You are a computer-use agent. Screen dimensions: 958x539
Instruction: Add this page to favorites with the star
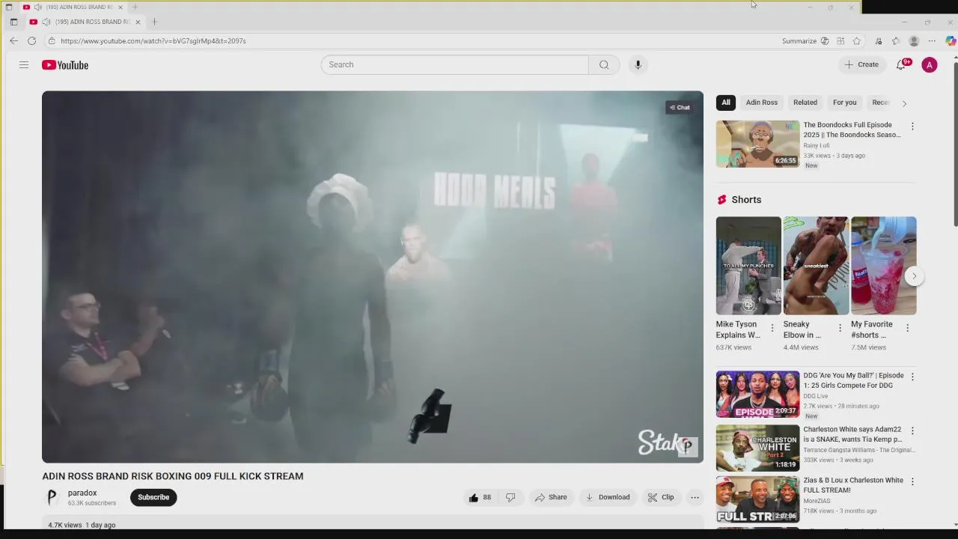pos(857,41)
